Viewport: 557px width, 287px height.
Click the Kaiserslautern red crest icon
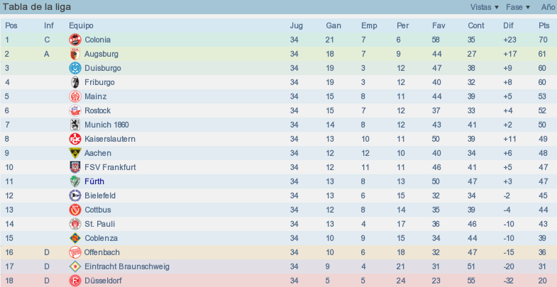75,139
